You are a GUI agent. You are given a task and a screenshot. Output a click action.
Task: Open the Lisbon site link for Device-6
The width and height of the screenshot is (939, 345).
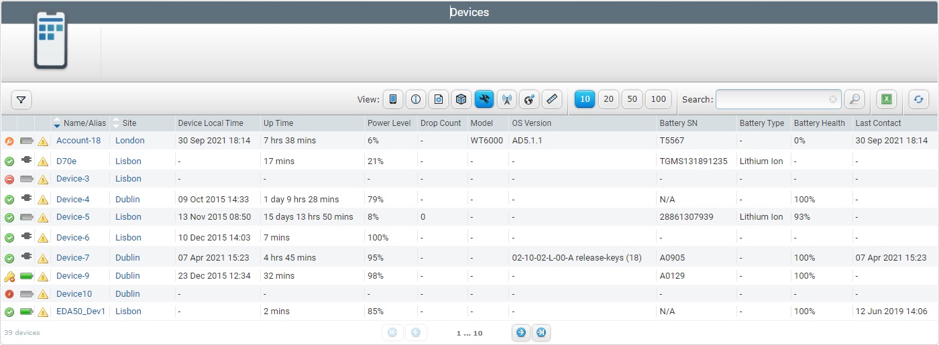point(128,238)
